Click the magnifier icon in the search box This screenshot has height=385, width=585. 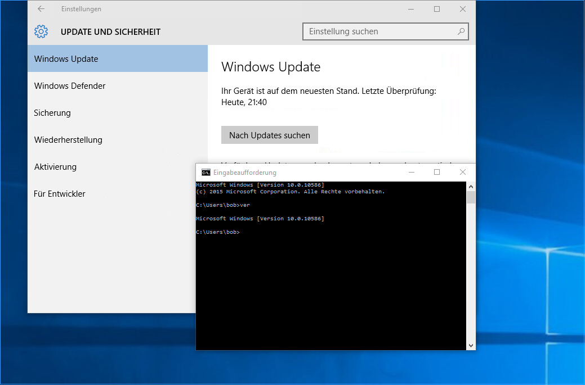pyautogui.click(x=461, y=31)
